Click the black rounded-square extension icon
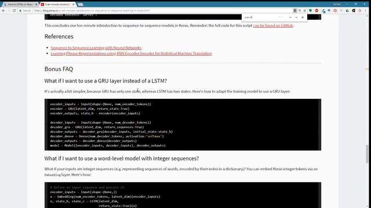The height and width of the screenshot is (208, 371). pos(354,10)
